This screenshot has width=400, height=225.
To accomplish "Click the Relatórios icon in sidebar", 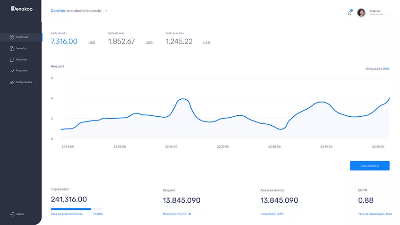I will 11,60.
